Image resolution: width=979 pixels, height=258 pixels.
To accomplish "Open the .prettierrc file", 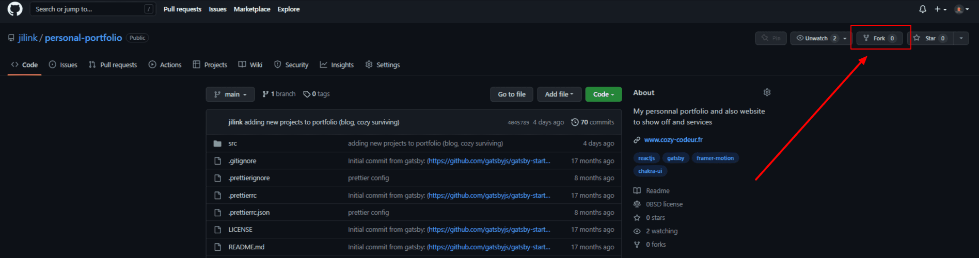I will 242,196.
